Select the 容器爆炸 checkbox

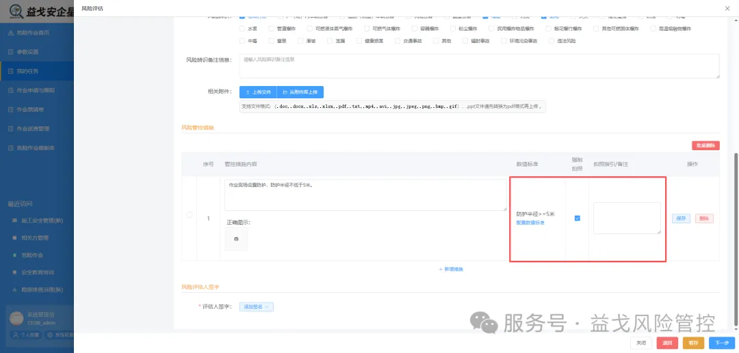414,29
